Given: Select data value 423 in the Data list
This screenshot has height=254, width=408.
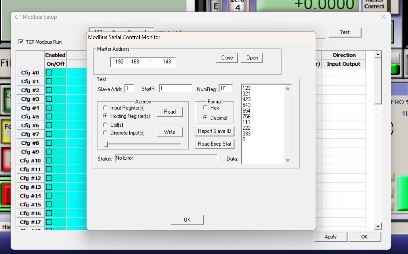Looking at the screenshot, I should click(x=246, y=99).
